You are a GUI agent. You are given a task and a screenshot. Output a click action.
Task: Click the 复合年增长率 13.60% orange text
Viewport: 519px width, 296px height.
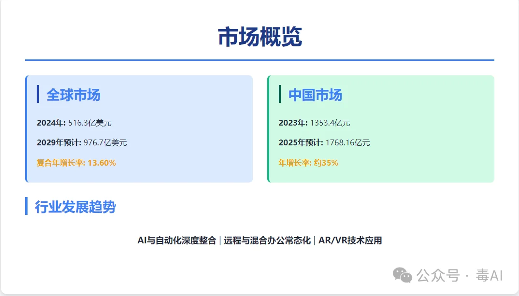tap(76, 163)
